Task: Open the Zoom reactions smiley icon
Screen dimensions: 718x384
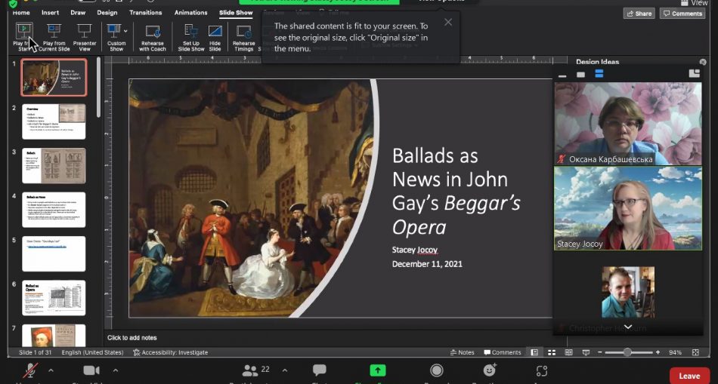Action: (489, 370)
